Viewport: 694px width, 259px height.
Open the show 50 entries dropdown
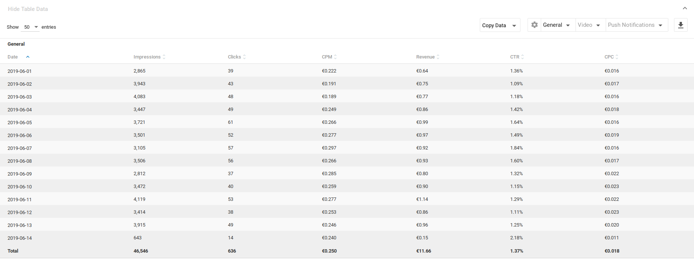click(x=31, y=27)
